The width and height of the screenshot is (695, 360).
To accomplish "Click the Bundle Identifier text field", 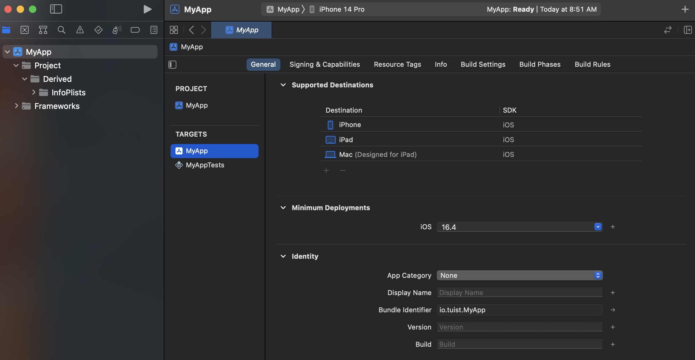I will click(x=520, y=310).
